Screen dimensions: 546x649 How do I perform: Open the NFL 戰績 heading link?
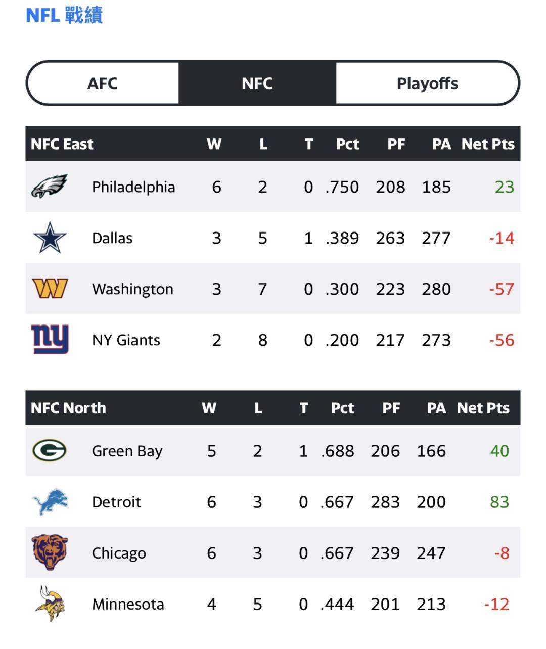tap(64, 15)
